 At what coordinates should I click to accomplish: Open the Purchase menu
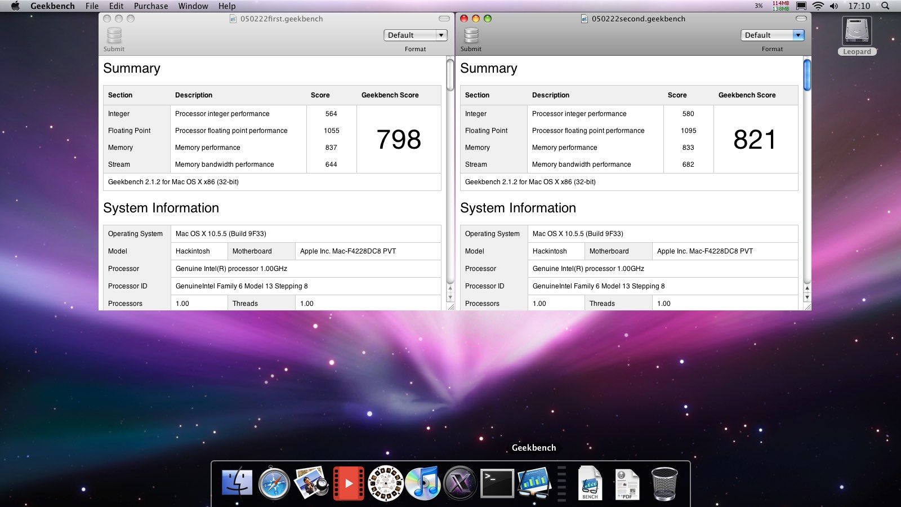pyautogui.click(x=151, y=6)
